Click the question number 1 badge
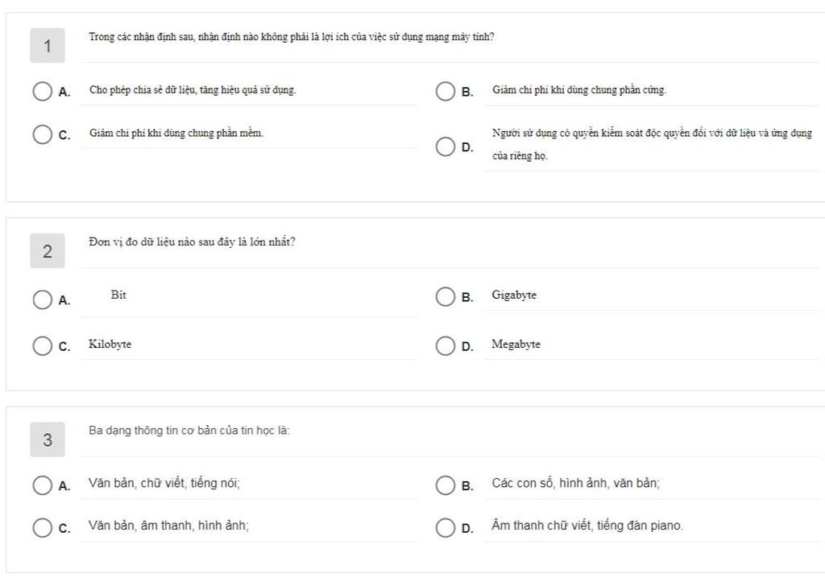This screenshot has height=582, width=825. tap(48, 46)
